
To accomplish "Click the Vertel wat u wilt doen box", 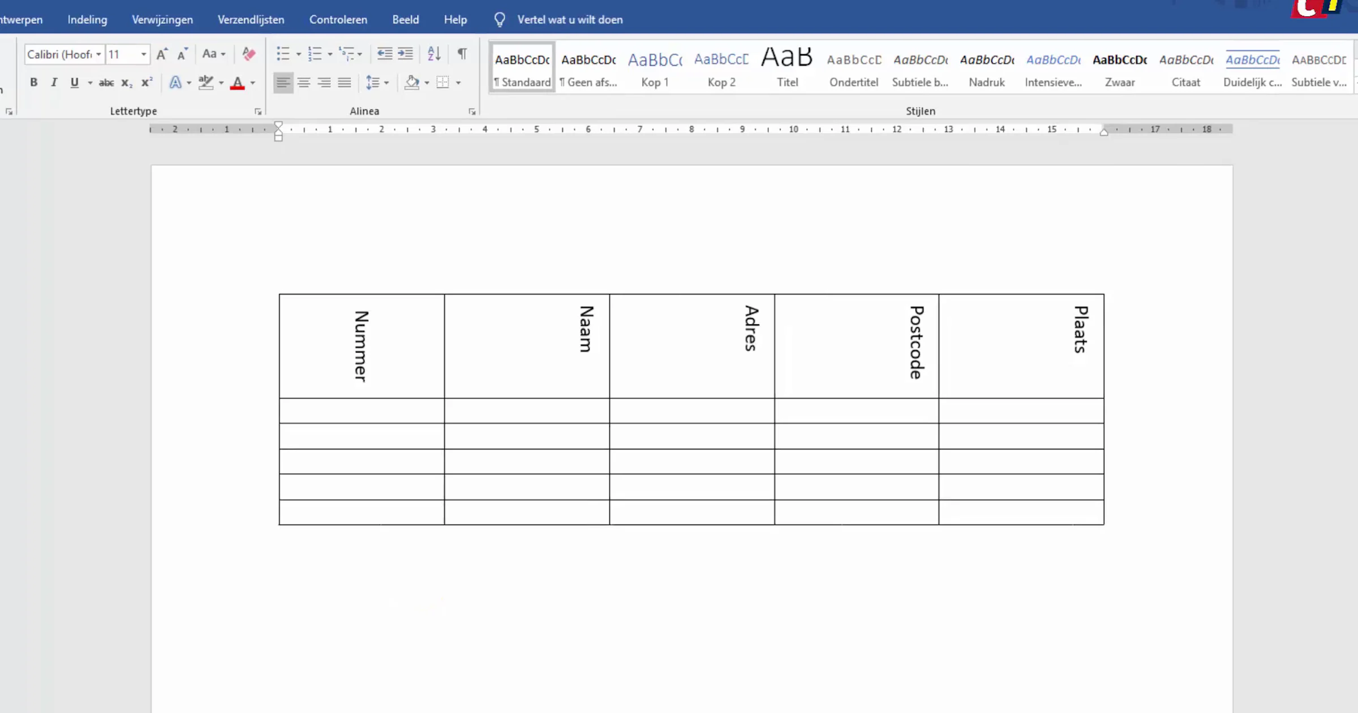I will [x=570, y=19].
